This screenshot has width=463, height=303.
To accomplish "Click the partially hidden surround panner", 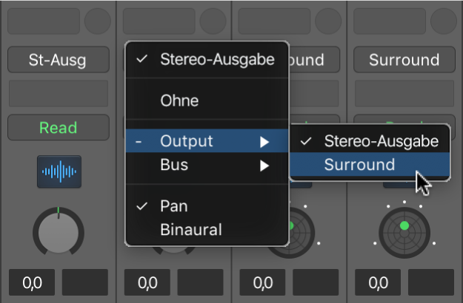I will [x=302, y=233].
